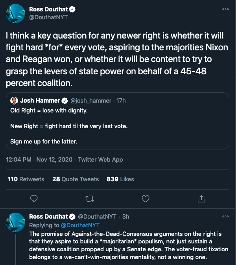Click the retweet icon under the tweet
Viewport: 236px width, 265px height.
click(x=90, y=199)
